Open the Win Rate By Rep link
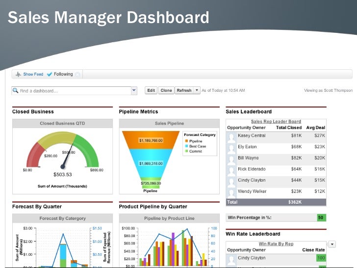 276,243
